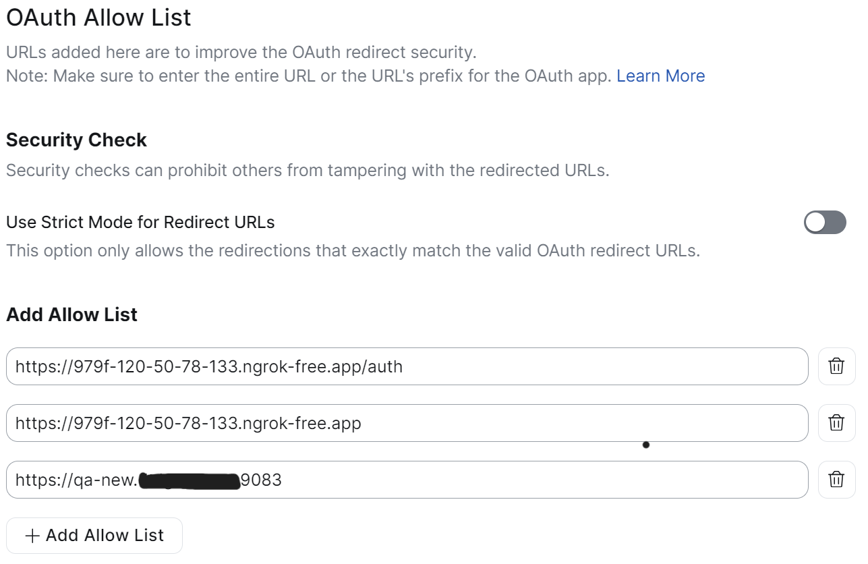Open the Learn More link
Image resolution: width=868 pixels, height=564 pixels.
[x=660, y=76]
